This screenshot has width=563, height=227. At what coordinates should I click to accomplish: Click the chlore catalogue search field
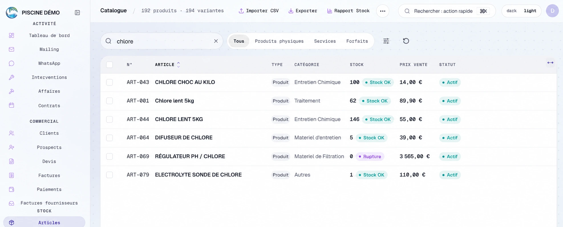click(x=162, y=41)
